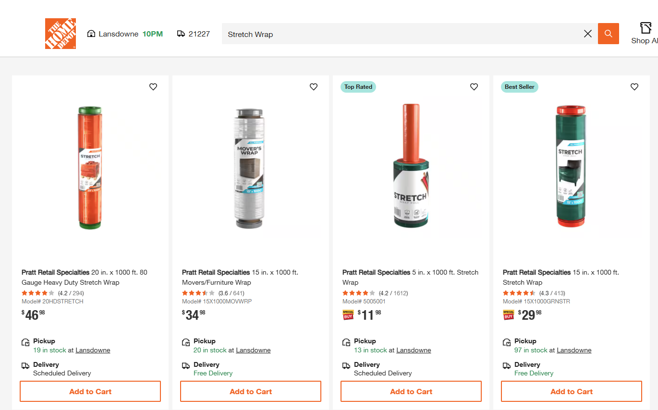The image size is (658, 410).
Task: Save the 5 in. Stretch Wrap to favorites
Action: point(474,87)
